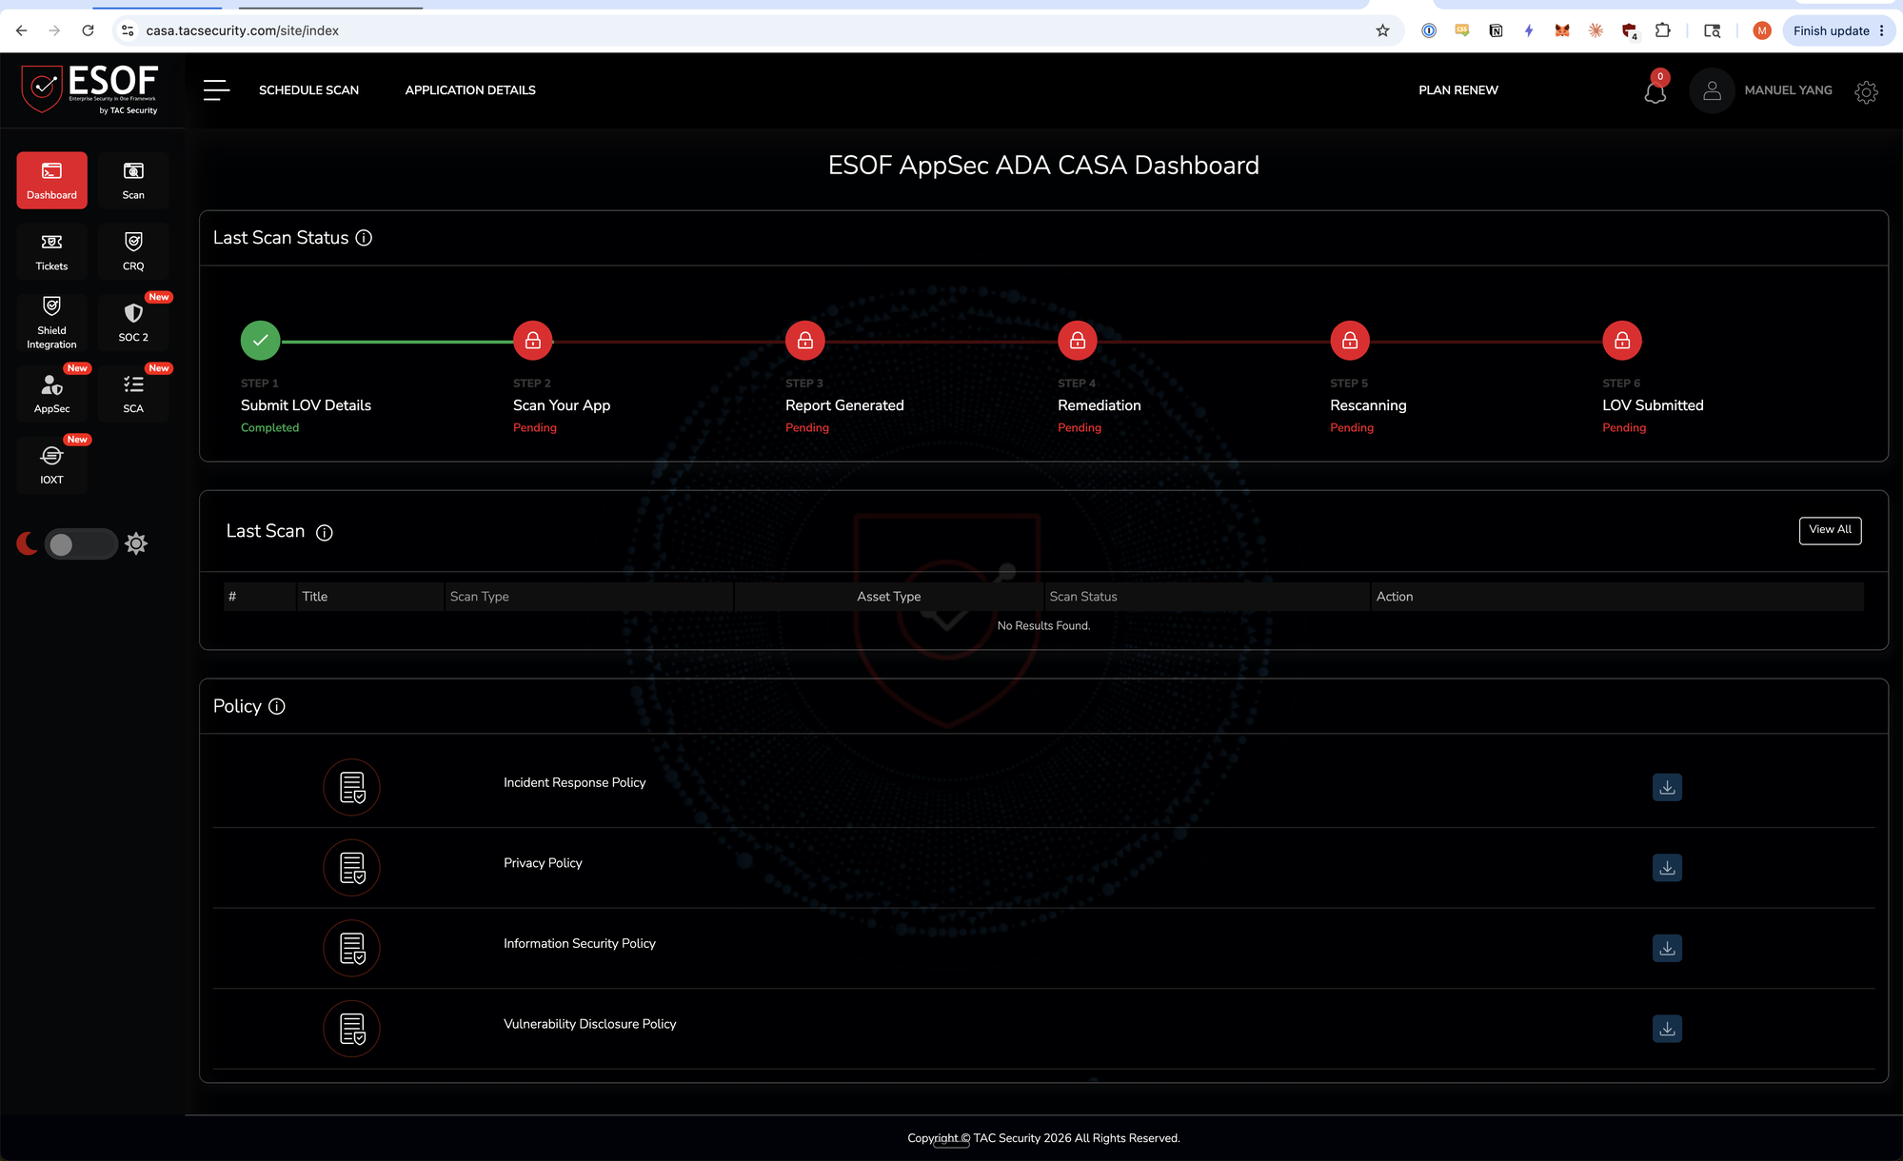Download the Information Security Policy
Image resolution: width=1903 pixels, height=1161 pixels.
(1667, 948)
